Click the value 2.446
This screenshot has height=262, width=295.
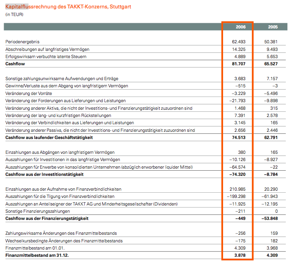pyautogui.click(x=272, y=130)
